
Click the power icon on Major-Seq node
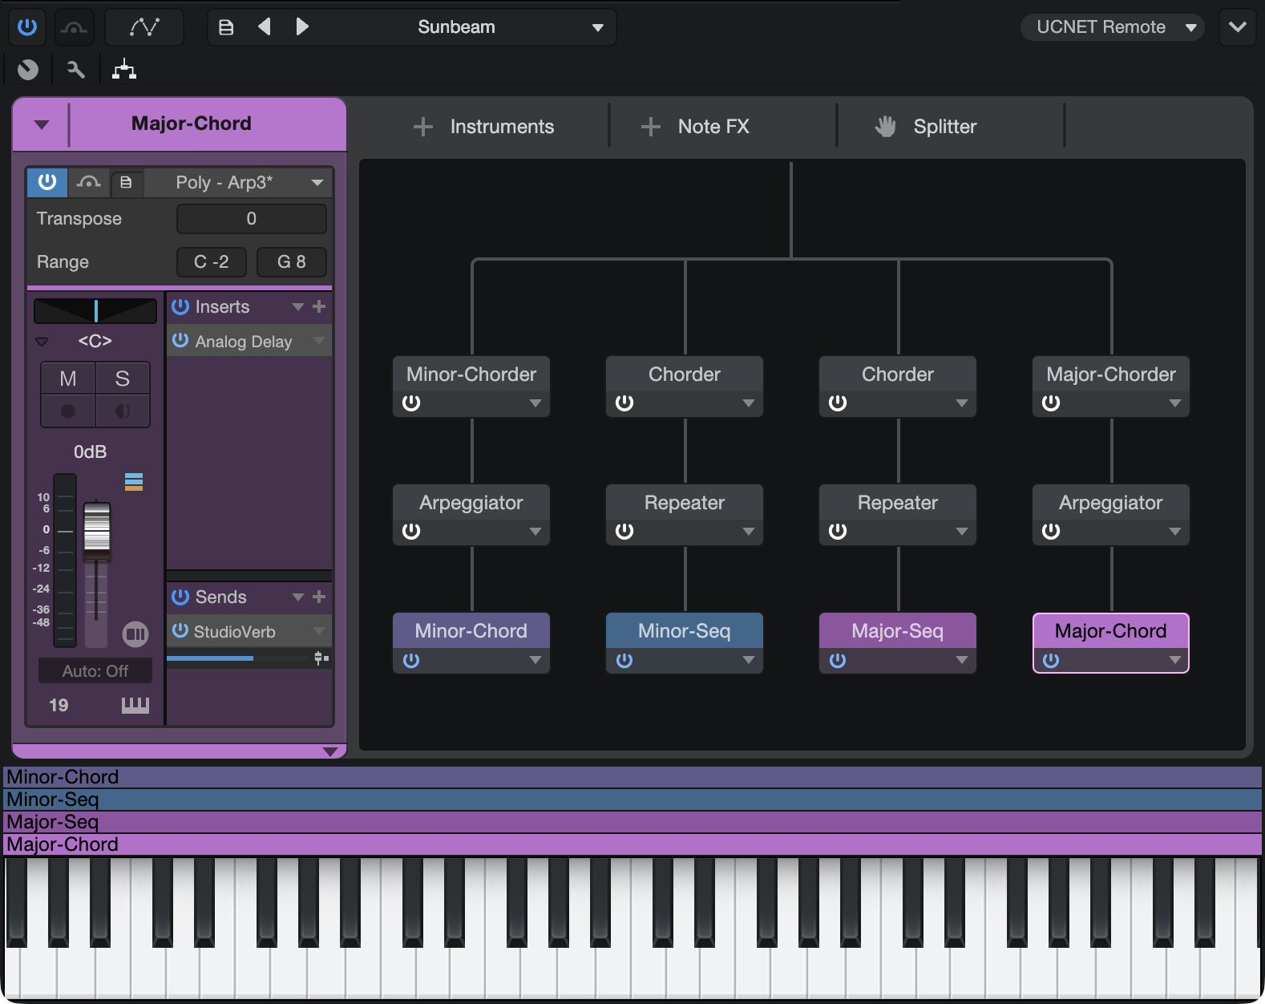[838, 660]
